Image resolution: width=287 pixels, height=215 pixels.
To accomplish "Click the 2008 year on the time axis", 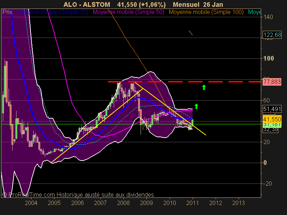I will pyautogui.click(x=123, y=203).
